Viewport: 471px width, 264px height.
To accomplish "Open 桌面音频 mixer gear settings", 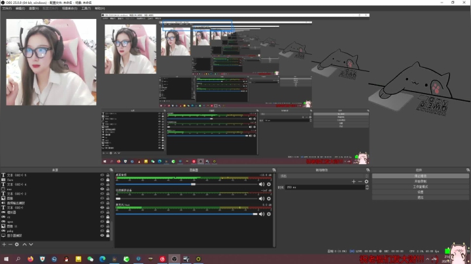I will tap(269, 184).
